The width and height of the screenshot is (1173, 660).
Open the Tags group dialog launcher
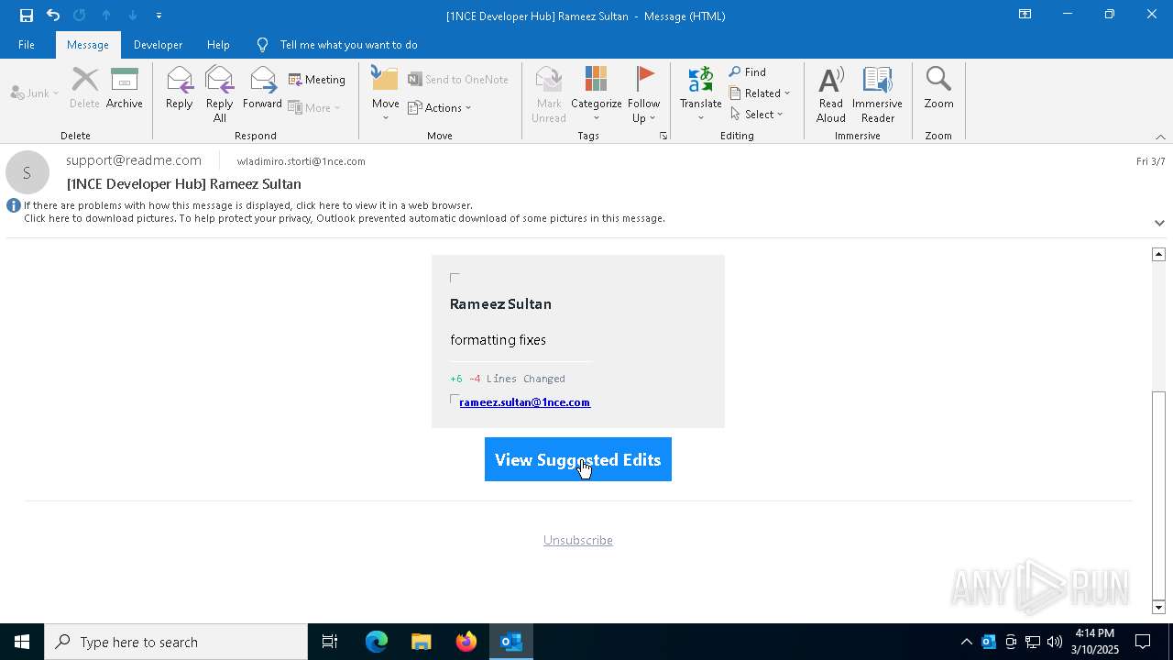[663, 136]
